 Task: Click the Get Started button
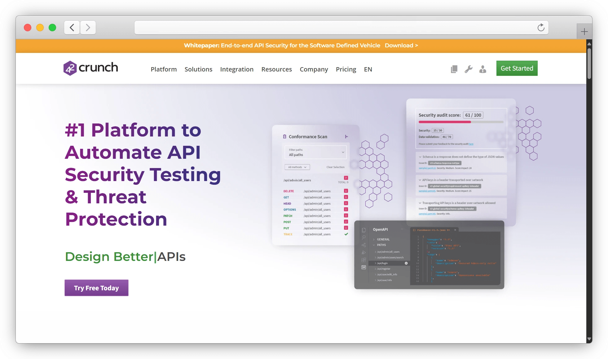(517, 68)
